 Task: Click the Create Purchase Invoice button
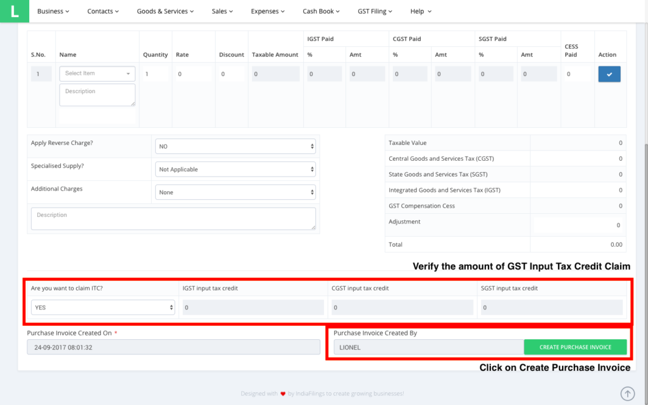[x=575, y=347]
